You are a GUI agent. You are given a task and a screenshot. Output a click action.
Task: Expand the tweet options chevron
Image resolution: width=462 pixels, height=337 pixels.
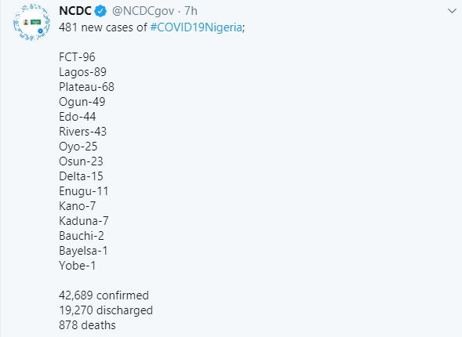pyautogui.click(x=452, y=11)
